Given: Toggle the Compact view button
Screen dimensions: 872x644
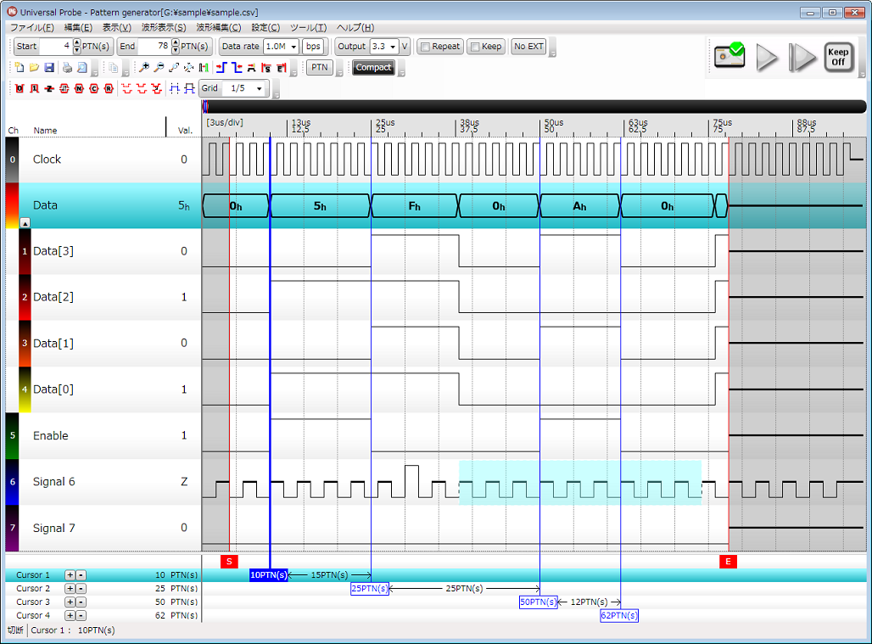Looking at the screenshot, I should [373, 68].
